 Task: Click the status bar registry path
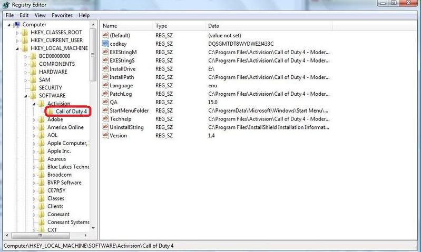tap(89, 246)
